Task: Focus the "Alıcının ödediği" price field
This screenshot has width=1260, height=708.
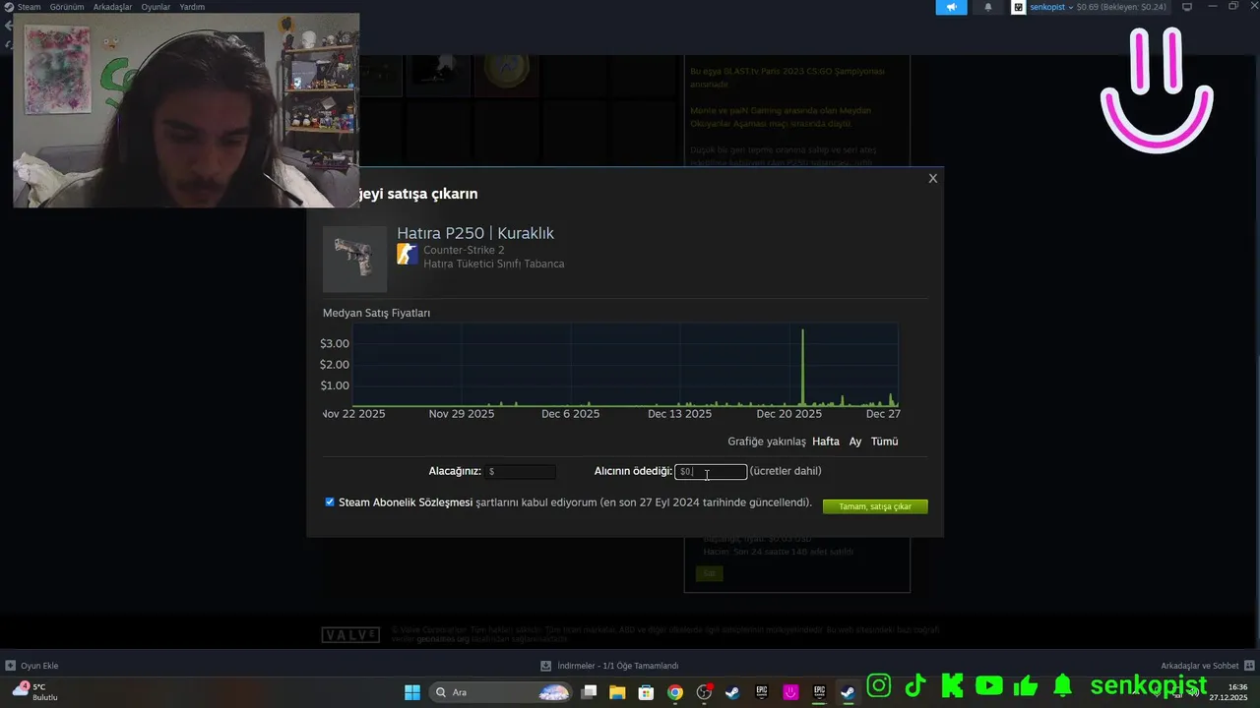Action: click(x=711, y=472)
